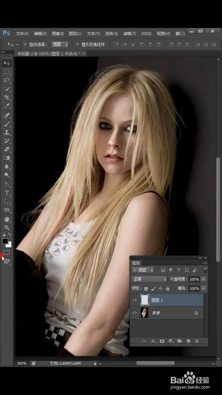Open the 文件(F) menu
The image size is (222, 395).
22,34
